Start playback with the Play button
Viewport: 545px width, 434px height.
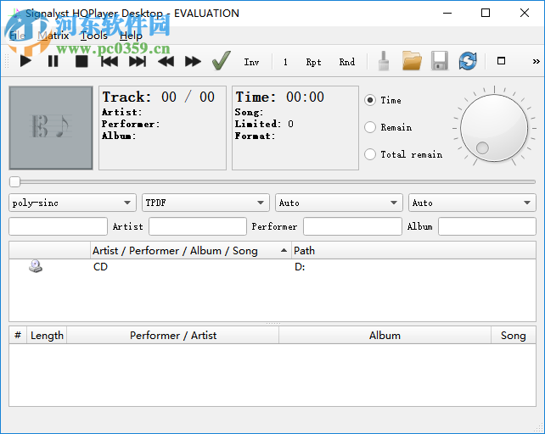[25, 61]
